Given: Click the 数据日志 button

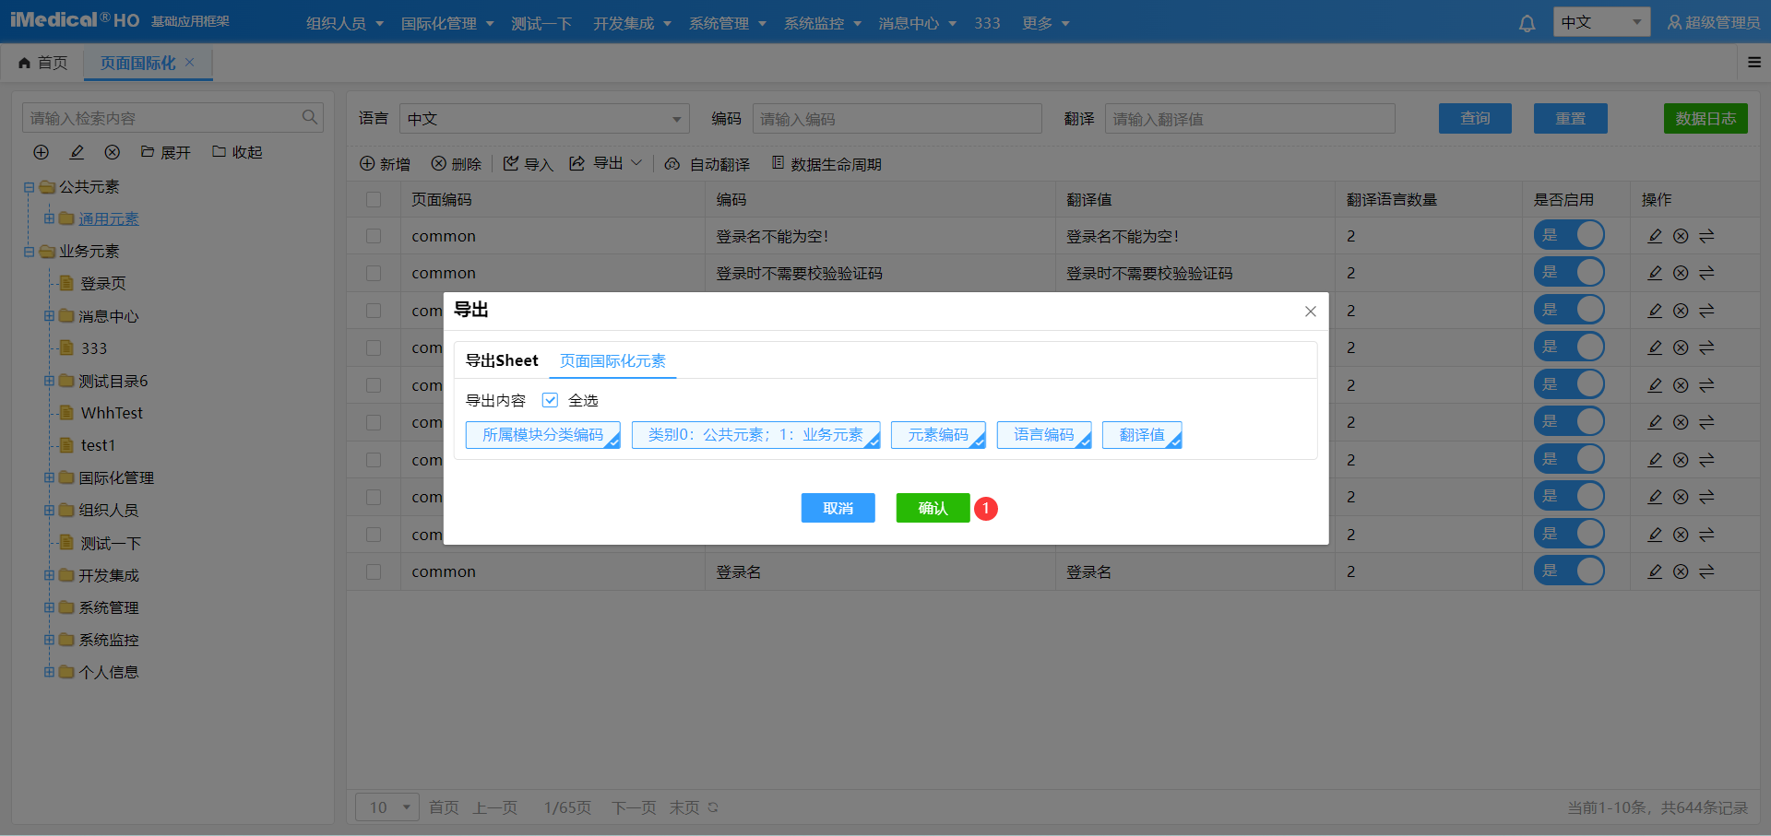Looking at the screenshot, I should coord(1706,118).
